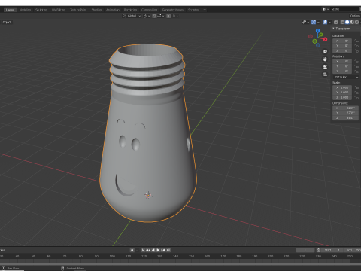Lock the Rotation X value
The image size is (361, 271).
click(356, 62)
